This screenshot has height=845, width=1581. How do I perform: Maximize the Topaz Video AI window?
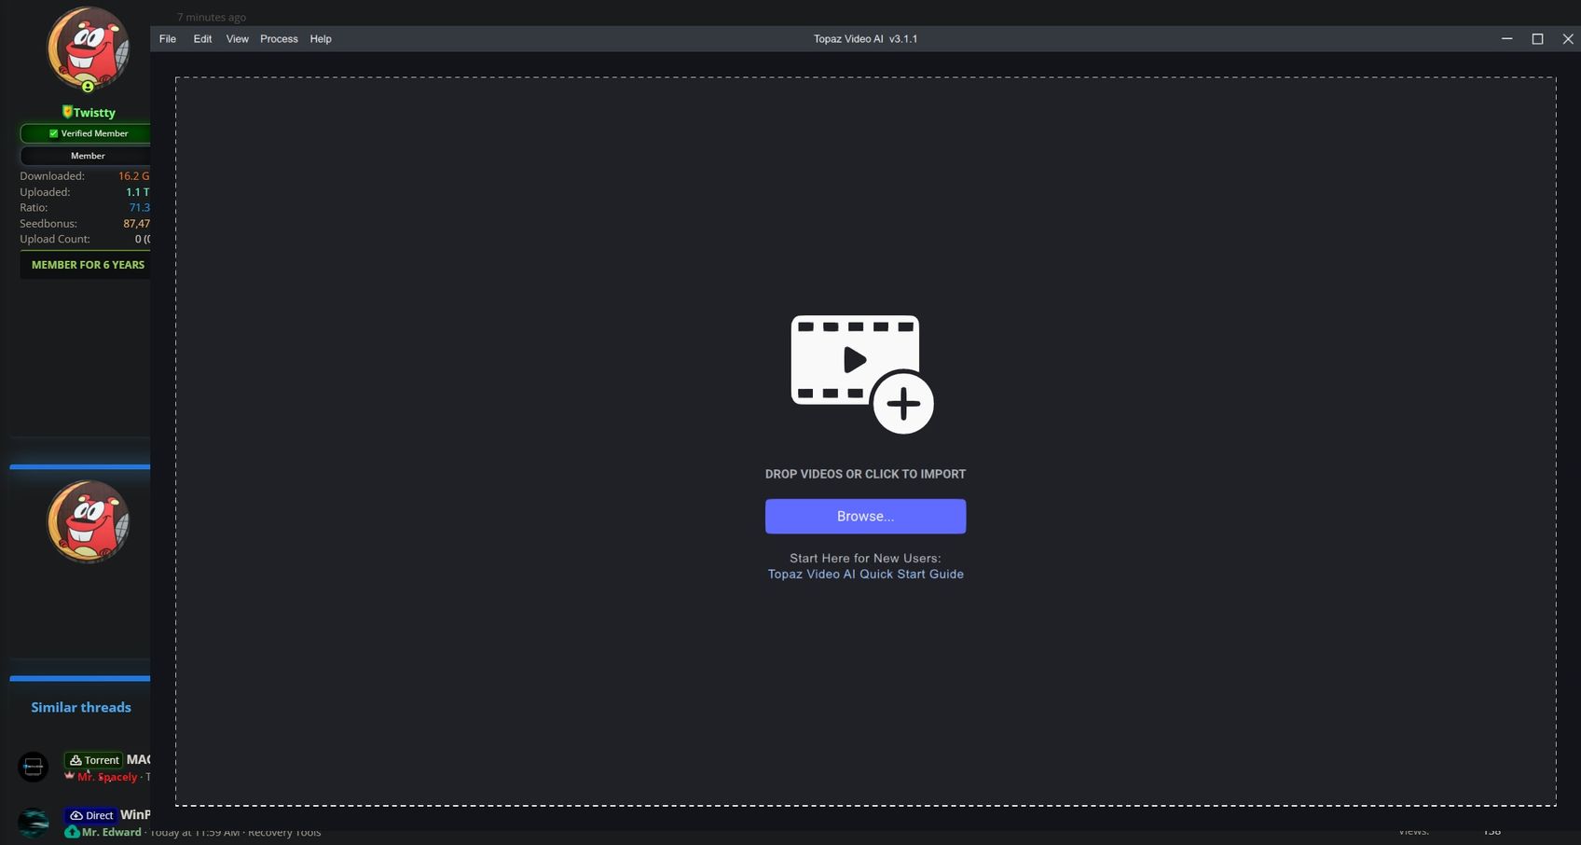(x=1537, y=39)
